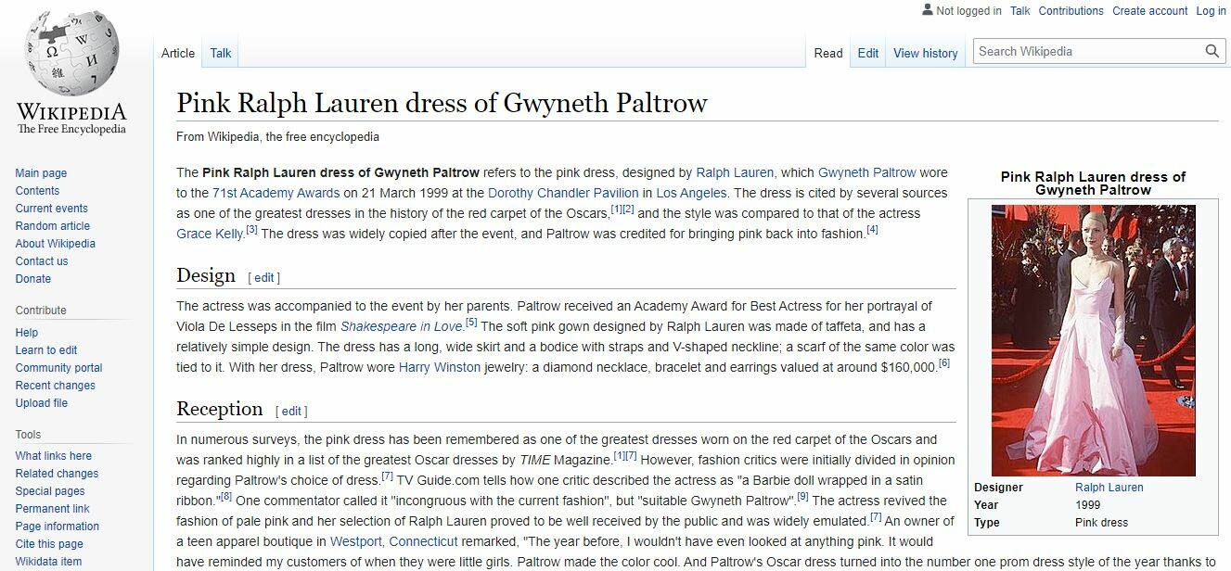1231x571 pixels.
Task: Click citation [9] after suitable Gwyneth Paltrow
Action: 803,497
